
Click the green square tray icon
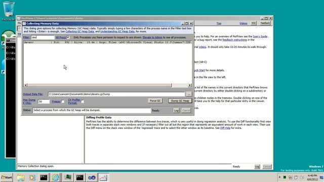[x=285, y=177]
